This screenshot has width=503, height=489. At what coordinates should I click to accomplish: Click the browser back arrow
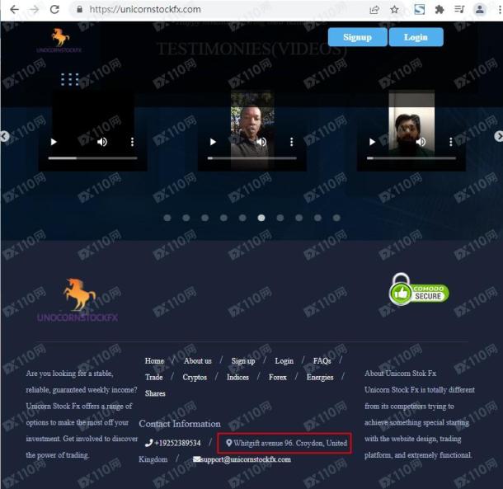(15, 9)
